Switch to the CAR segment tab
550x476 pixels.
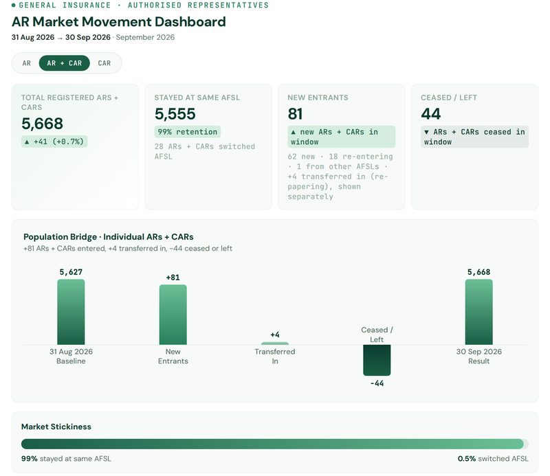pyautogui.click(x=104, y=63)
